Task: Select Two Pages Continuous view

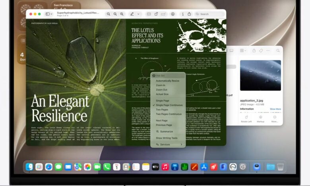Action: click(168, 114)
